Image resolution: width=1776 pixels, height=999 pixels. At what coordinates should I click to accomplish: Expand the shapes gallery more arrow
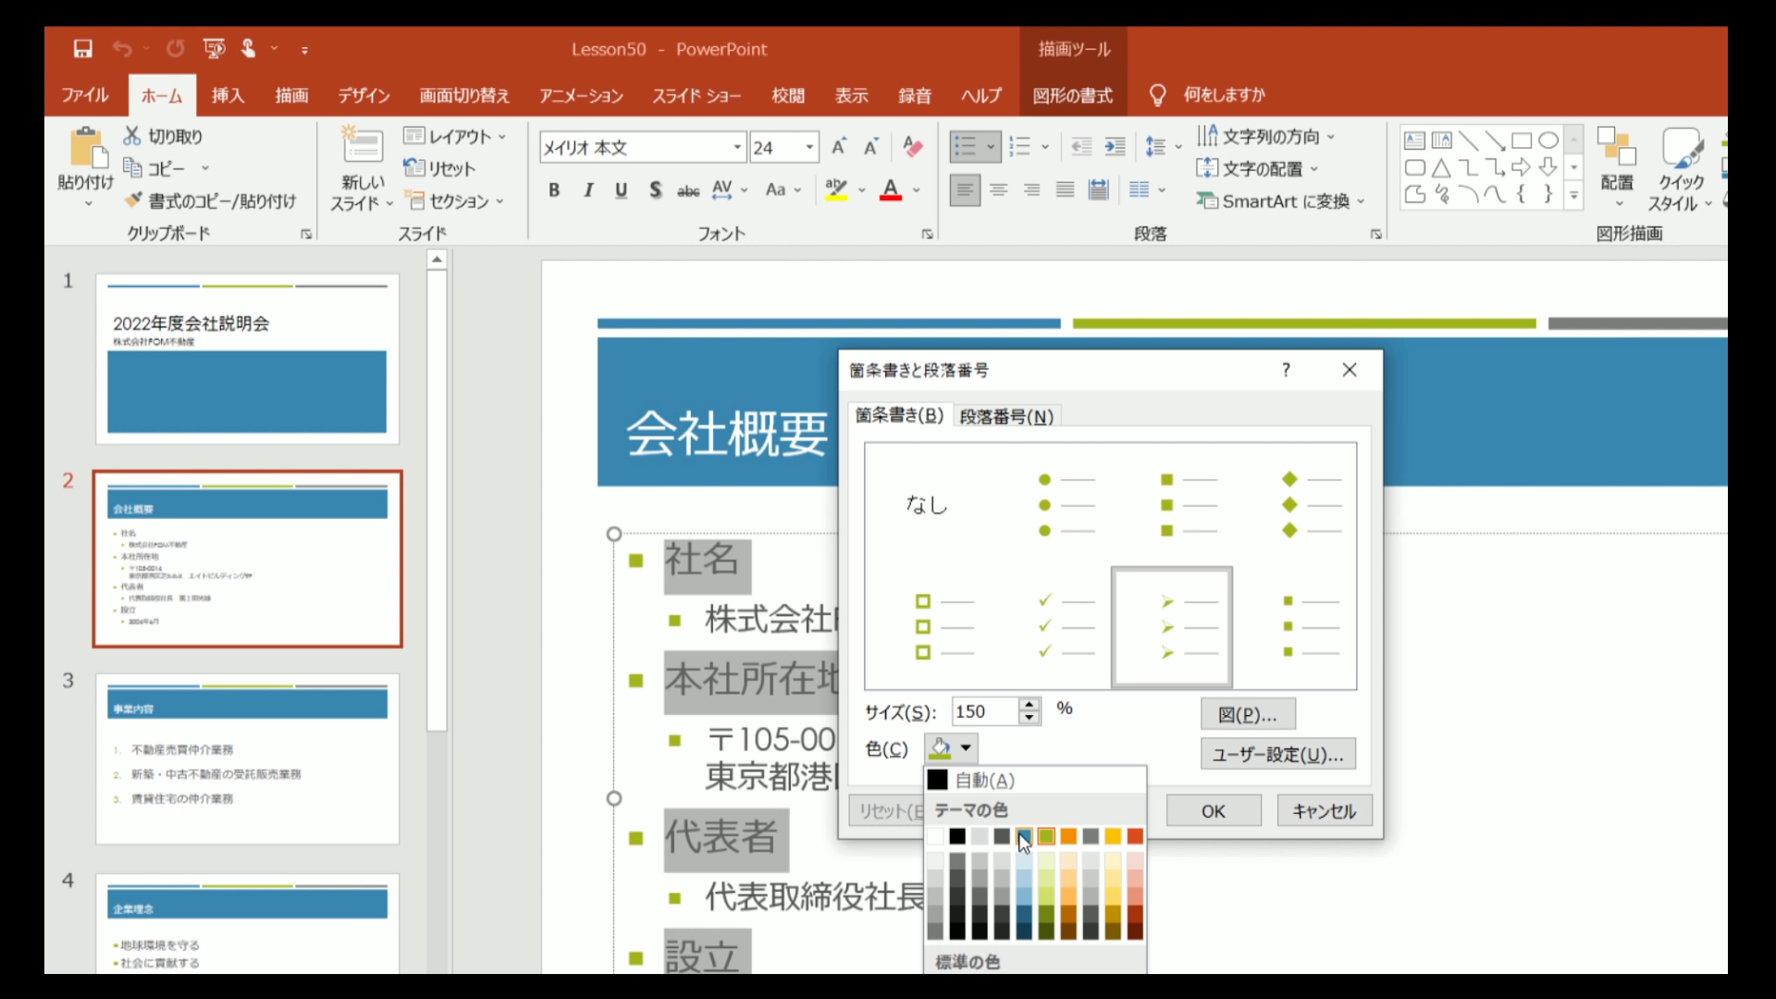pos(1573,194)
